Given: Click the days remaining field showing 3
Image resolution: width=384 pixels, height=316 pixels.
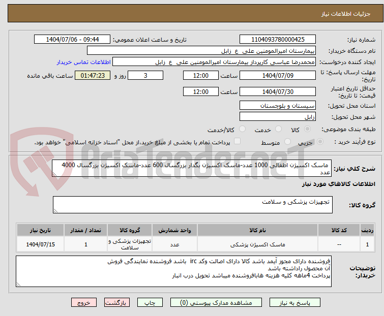Looking at the screenshot, I should pos(145,75).
